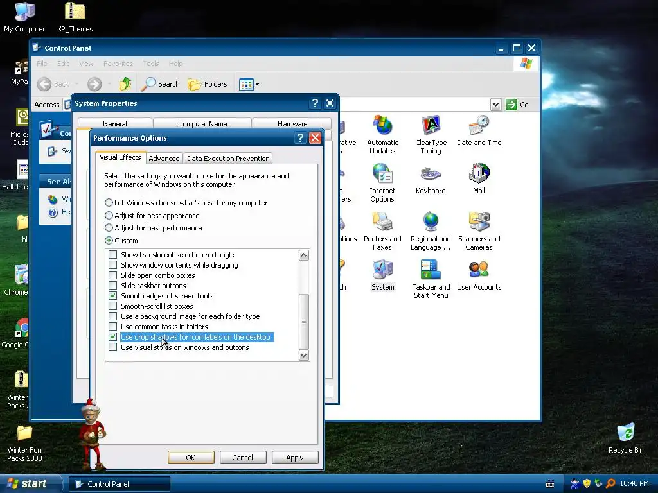Click the Search toolbar button
This screenshot has width=658, height=493.
click(x=161, y=84)
